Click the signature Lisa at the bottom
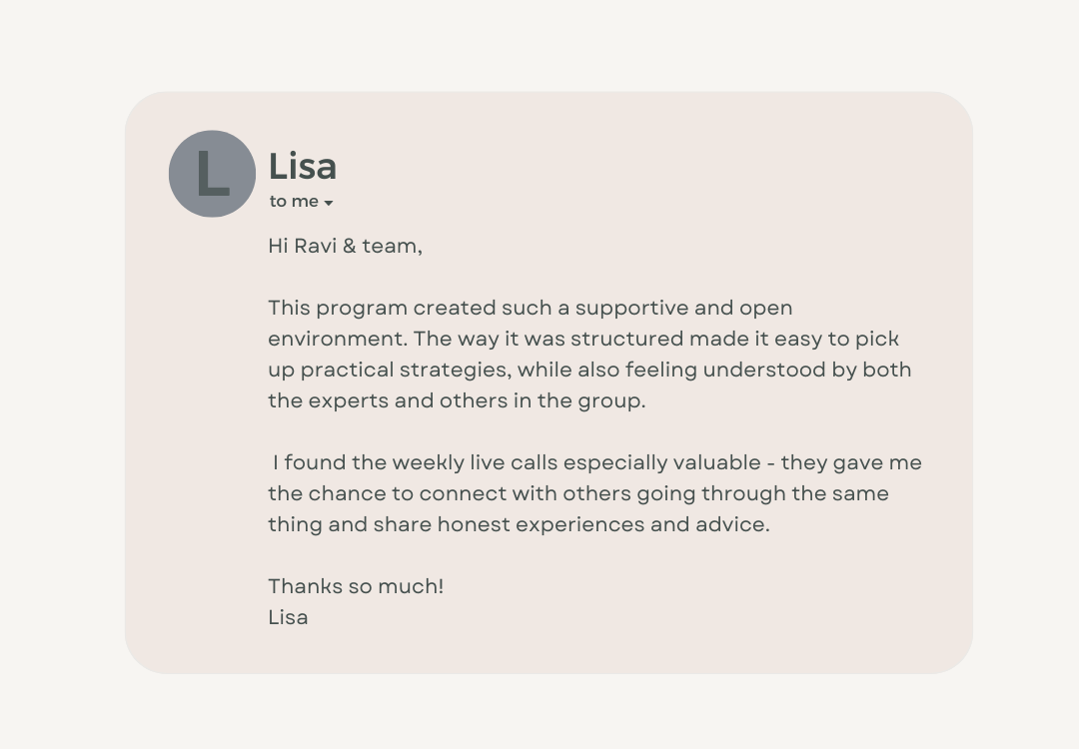This screenshot has height=749, width=1079. [x=288, y=617]
